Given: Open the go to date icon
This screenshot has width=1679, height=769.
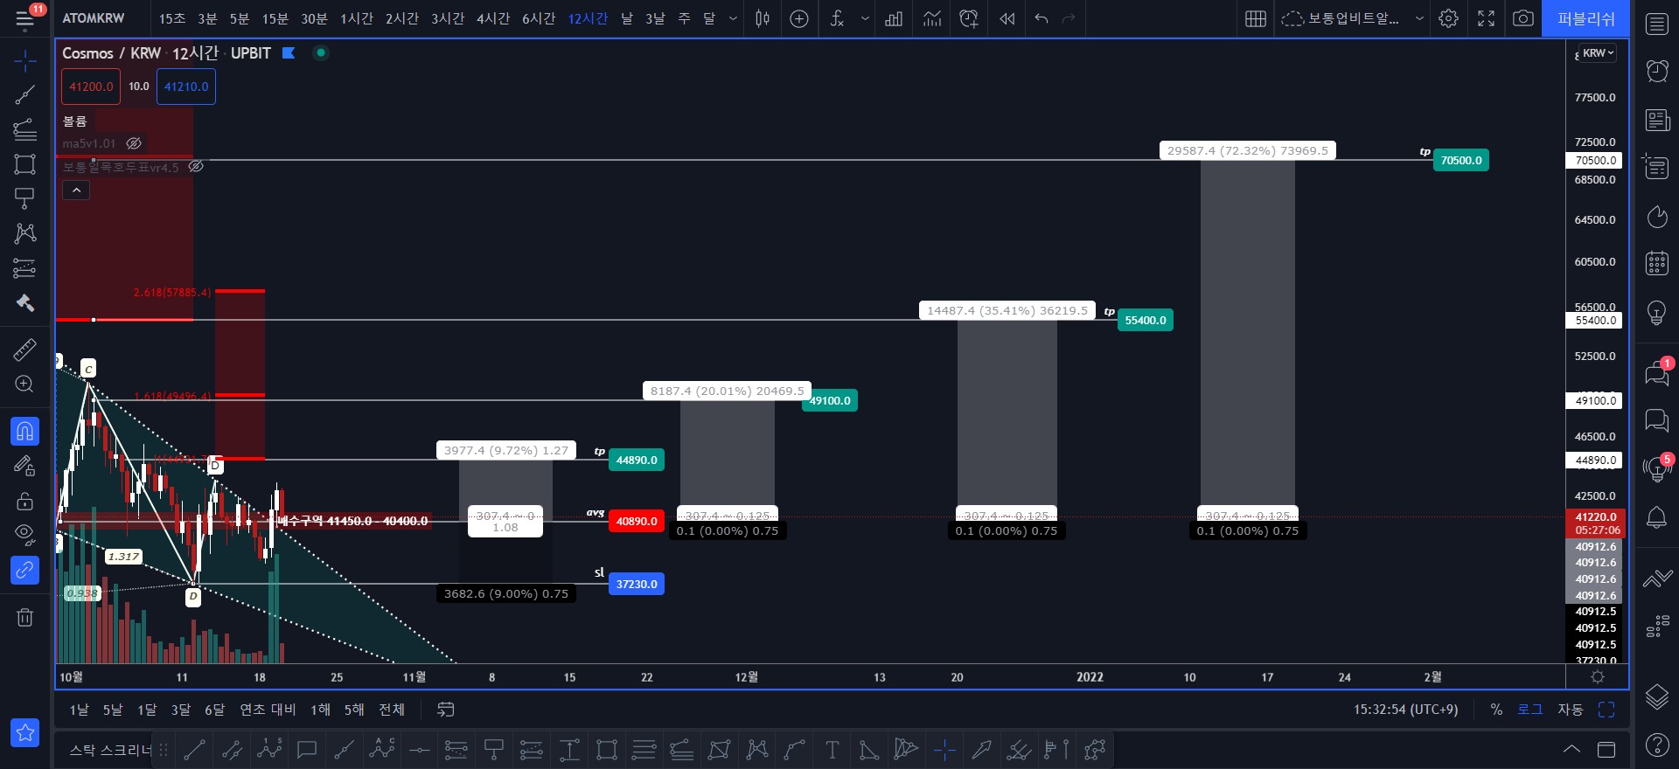Looking at the screenshot, I should click(446, 710).
